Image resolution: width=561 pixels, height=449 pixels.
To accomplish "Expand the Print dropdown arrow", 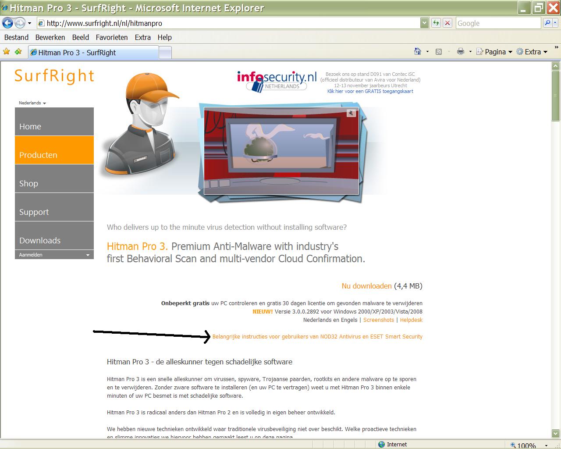I will pyautogui.click(x=470, y=52).
